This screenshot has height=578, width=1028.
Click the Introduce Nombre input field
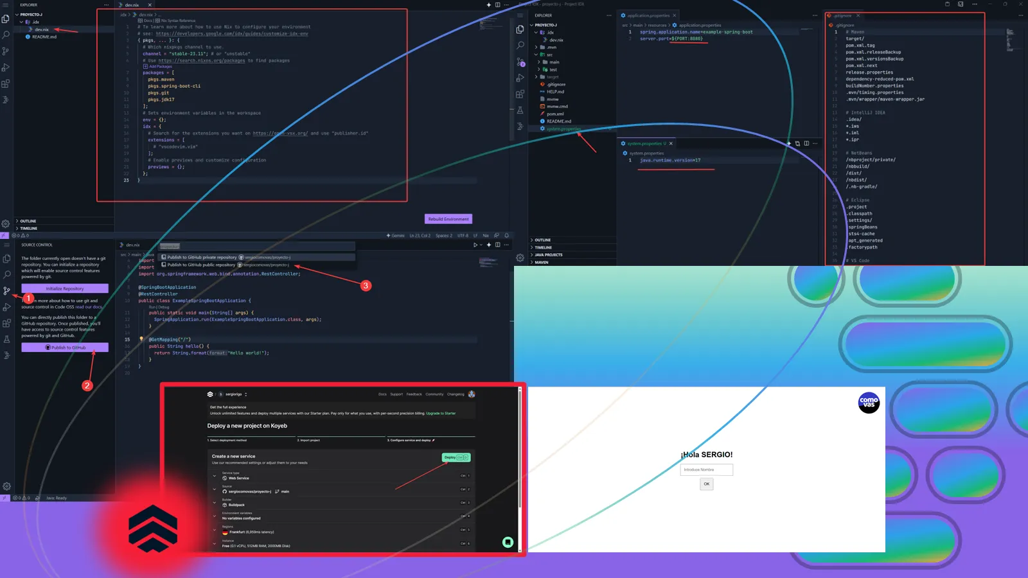(x=706, y=469)
